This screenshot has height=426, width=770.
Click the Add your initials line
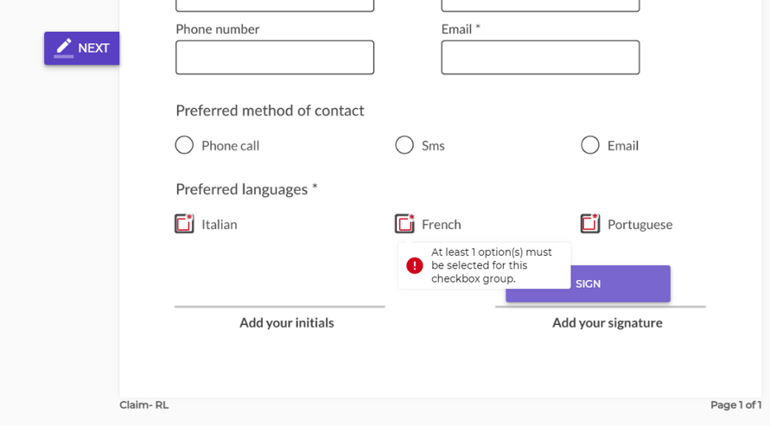point(280,307)
